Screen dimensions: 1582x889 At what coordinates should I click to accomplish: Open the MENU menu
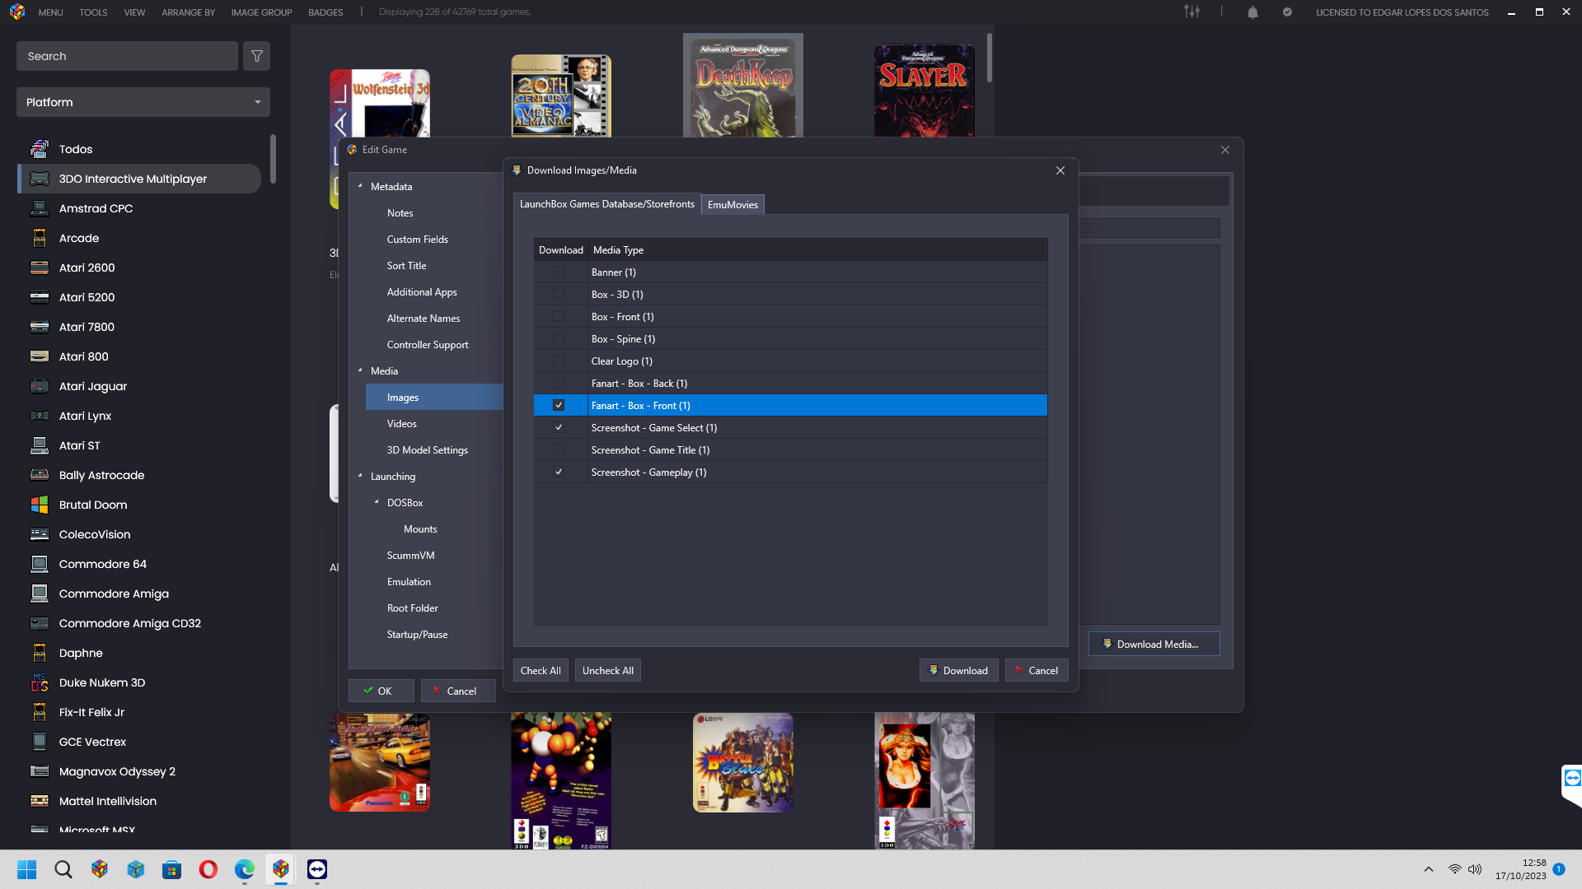pos(50,12)
